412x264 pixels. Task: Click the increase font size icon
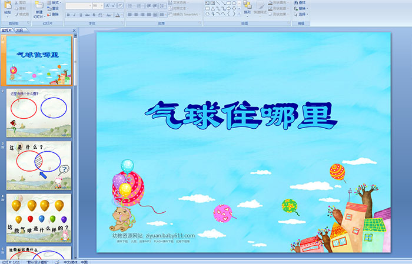pyautogui.click(x=107, y=5)
